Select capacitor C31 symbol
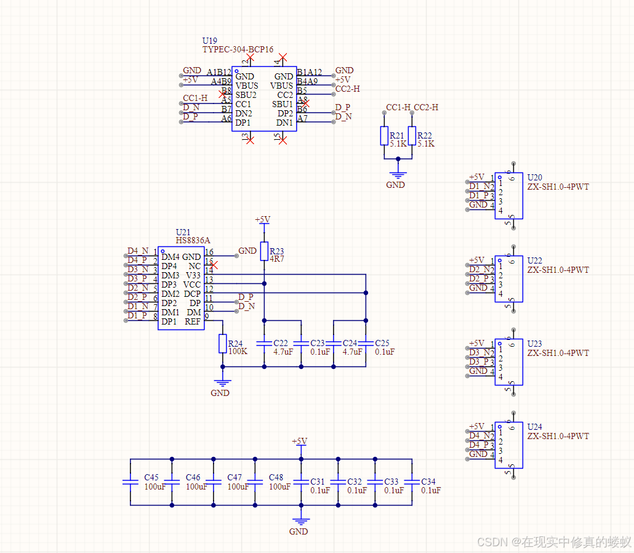Viewport: 634px width, 553px height. coord(301,482)
